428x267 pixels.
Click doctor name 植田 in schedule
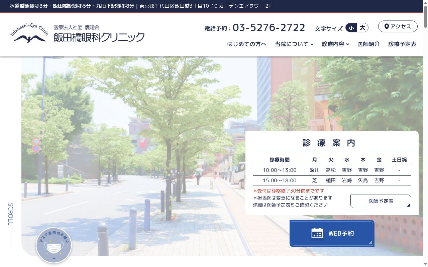(x=331, y=181)
